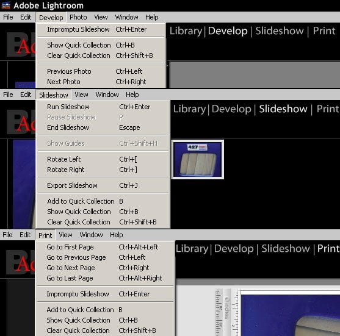The image size is (340, 336).
Task: Switch to Develop in middle module picker
Action: tap(231, 109)
